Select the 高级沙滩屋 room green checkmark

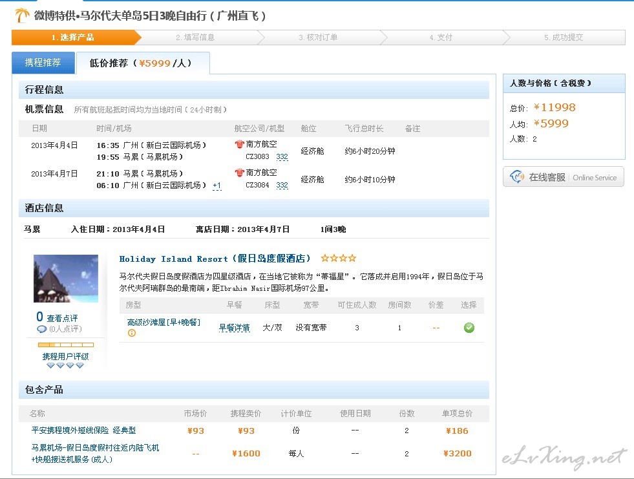469,328
